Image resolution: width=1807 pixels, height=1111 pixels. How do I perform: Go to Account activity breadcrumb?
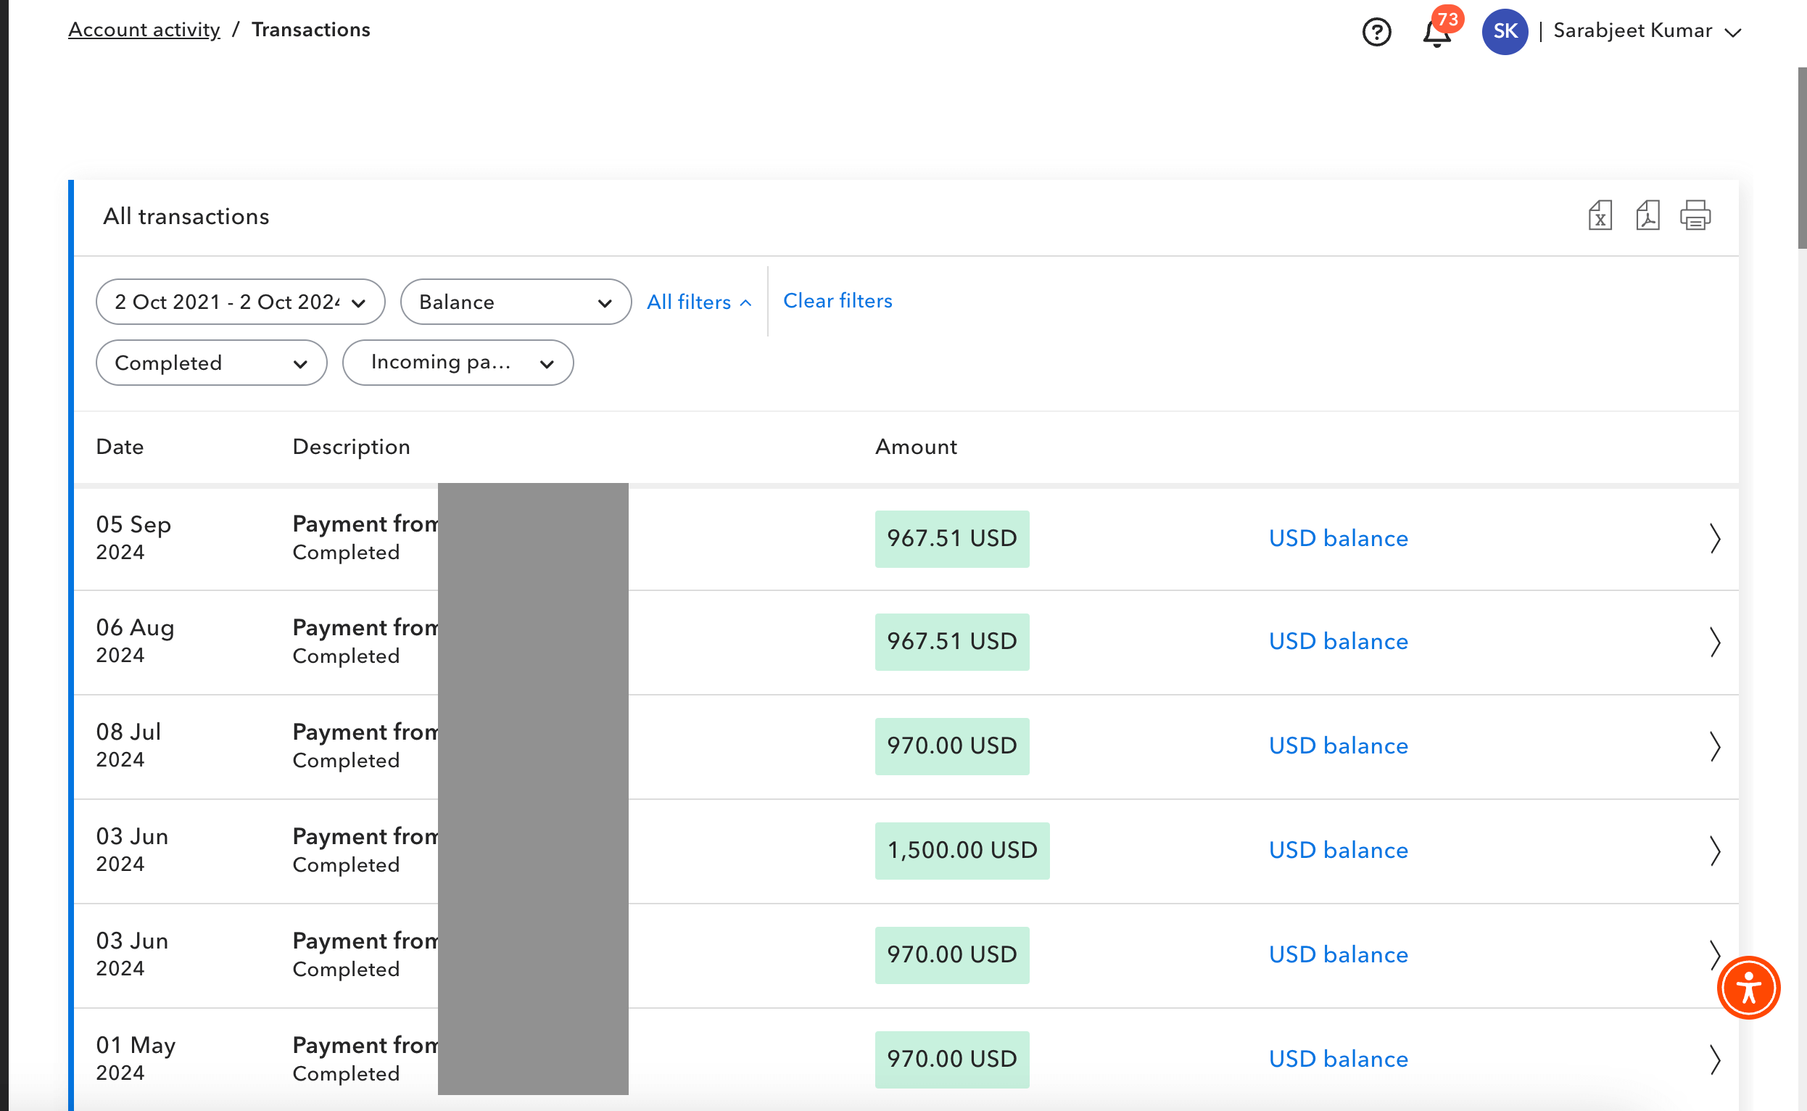tap(144, 30)
